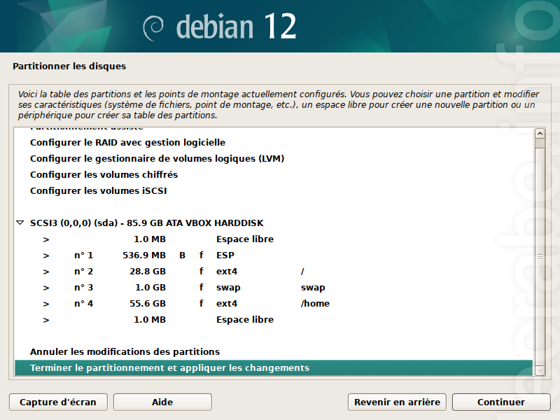Click the /home mount point text

point(315,304)
